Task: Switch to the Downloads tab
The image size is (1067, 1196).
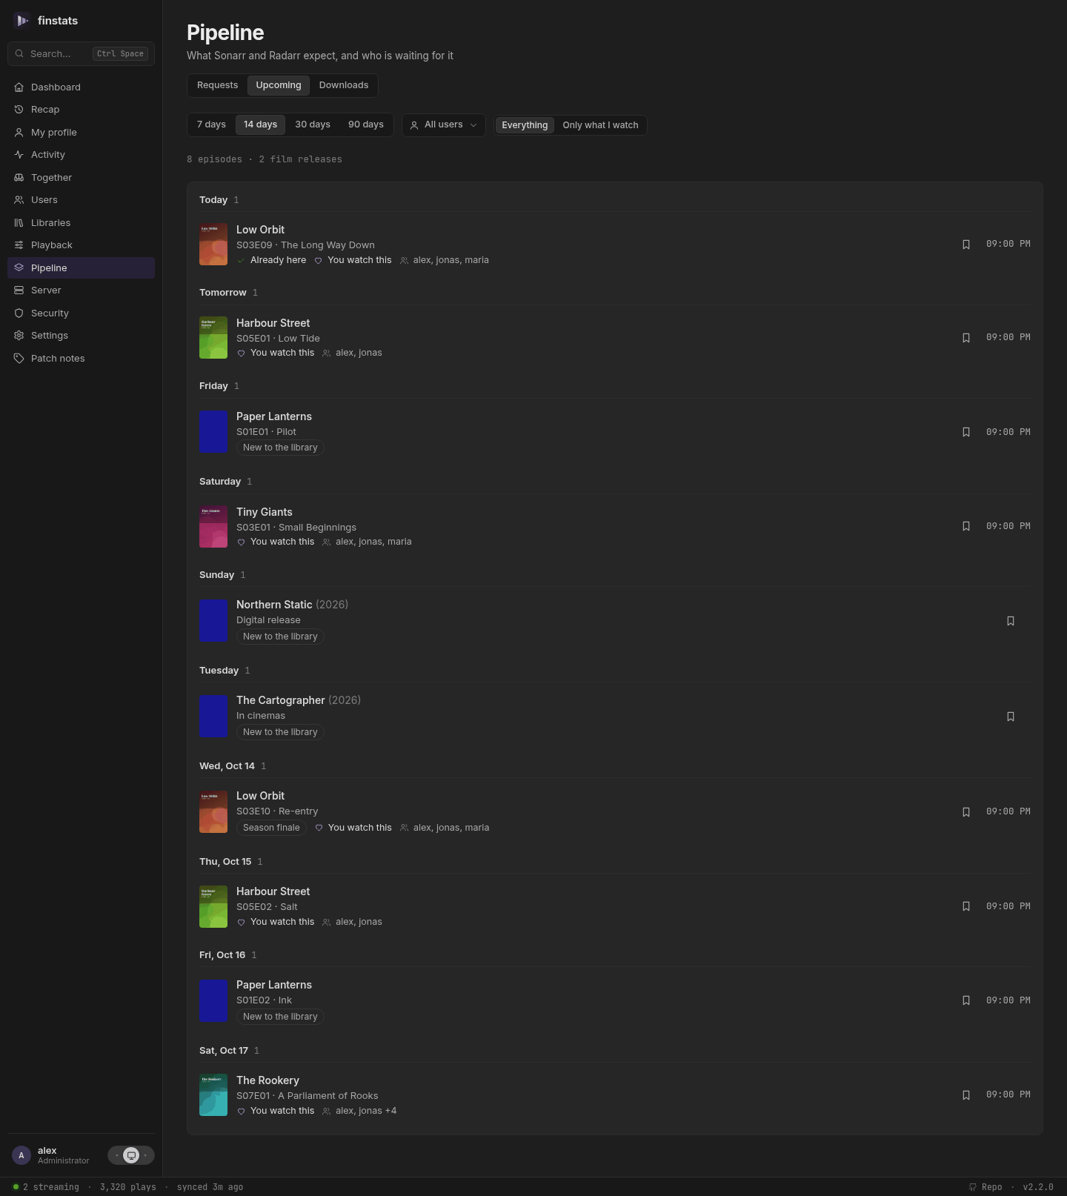Action: 344,85
